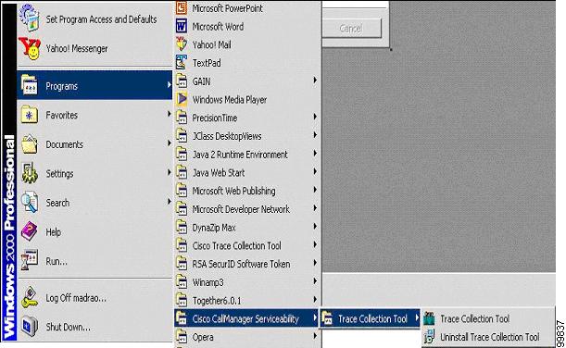
Task: Click the Microsoft PowerPoint icon
Action: click(182, 8)
